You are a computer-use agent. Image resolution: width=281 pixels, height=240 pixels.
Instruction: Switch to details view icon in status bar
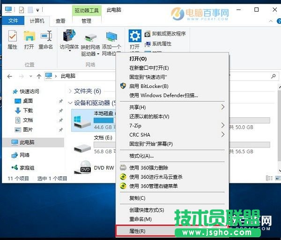pos(269,178)
